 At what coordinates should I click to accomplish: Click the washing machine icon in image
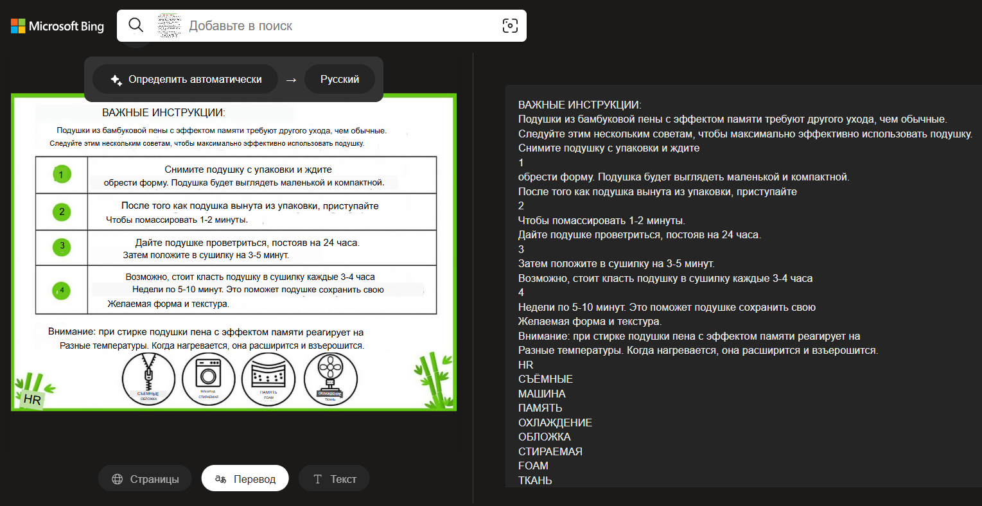(208, 379)
